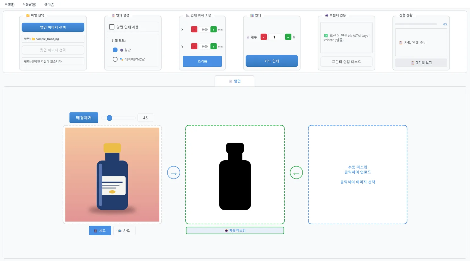The height and width of the screenshot is (261, 470).
Task: Decrease X position with red minus
Action: (x=194, y=29)
